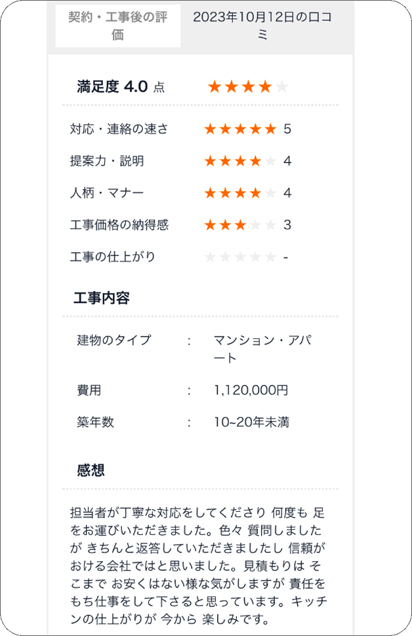Click the number 3 beside 工事価格の納得感

[x=287, y=225]
